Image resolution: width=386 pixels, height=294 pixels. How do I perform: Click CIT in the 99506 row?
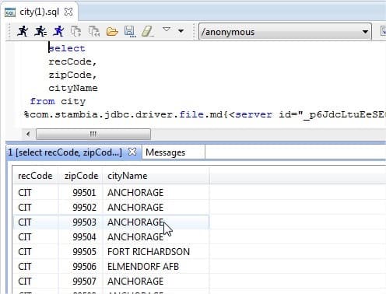(25, 267)
